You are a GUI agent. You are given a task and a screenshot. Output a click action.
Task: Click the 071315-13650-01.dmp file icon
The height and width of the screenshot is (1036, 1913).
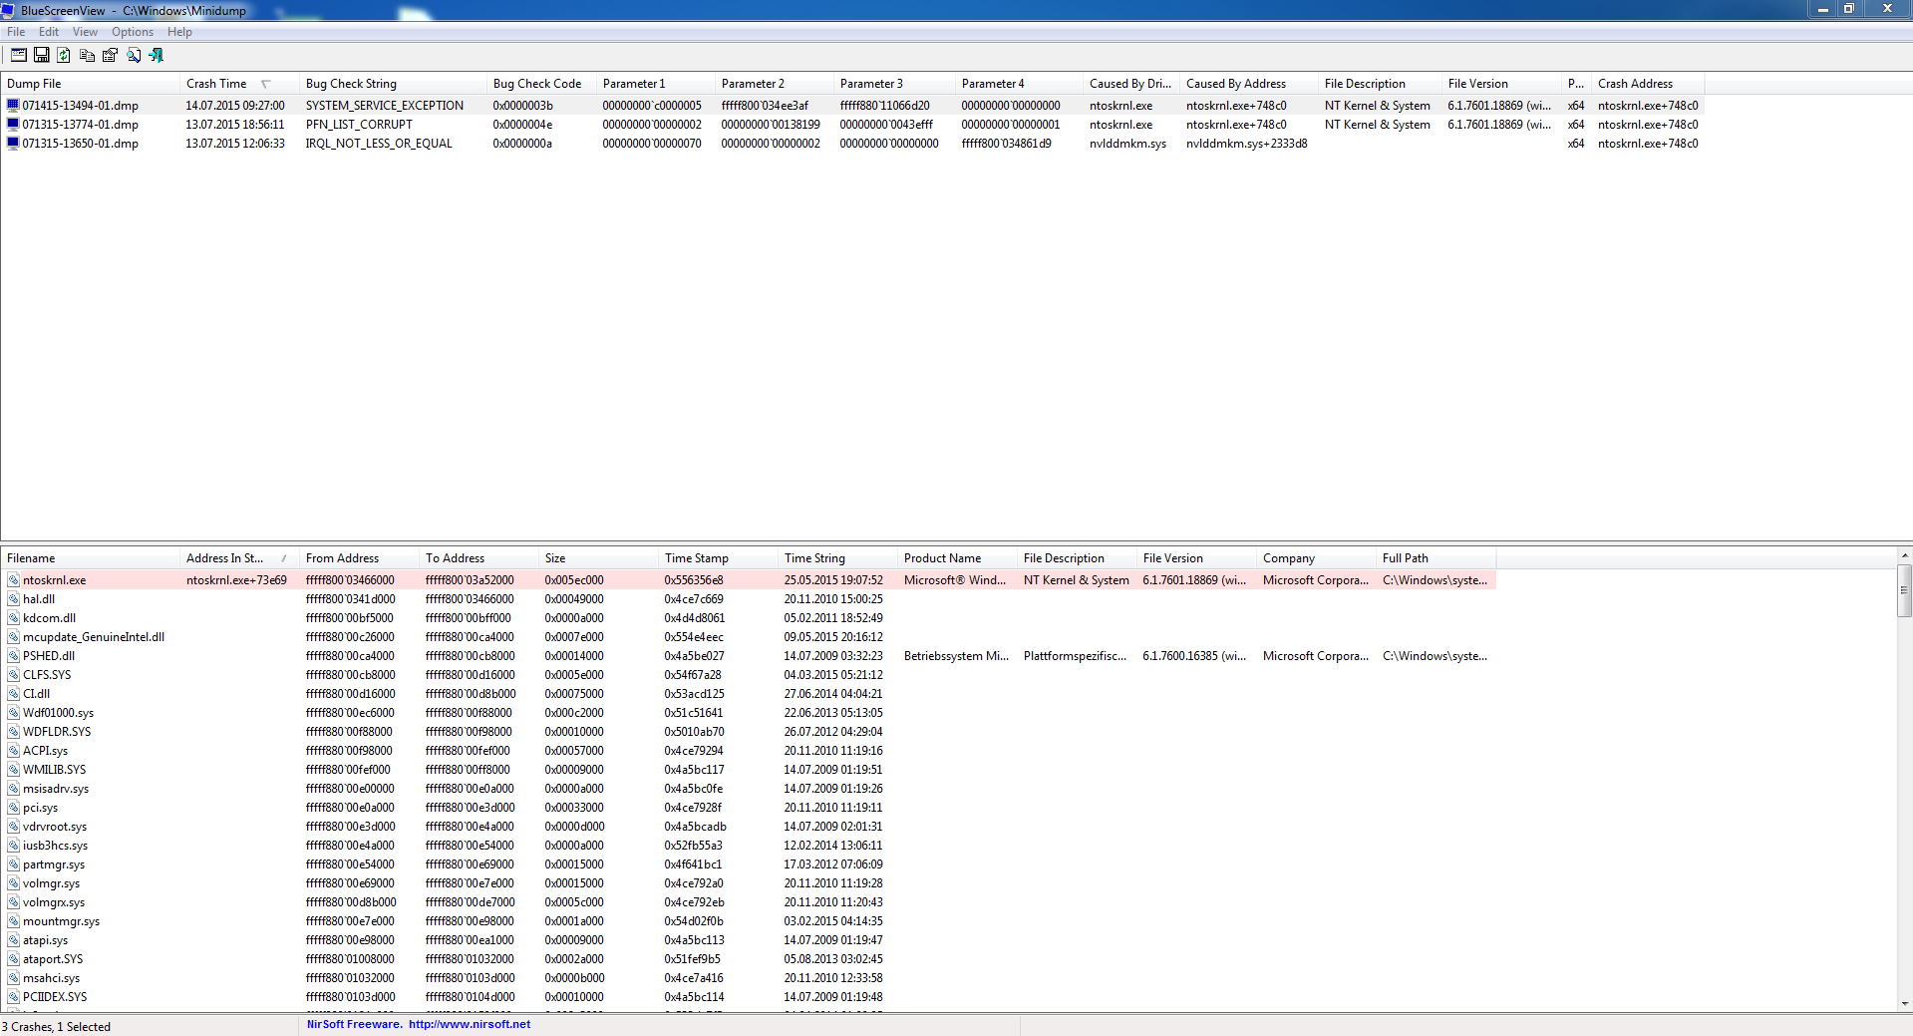(x=13, y=143)
